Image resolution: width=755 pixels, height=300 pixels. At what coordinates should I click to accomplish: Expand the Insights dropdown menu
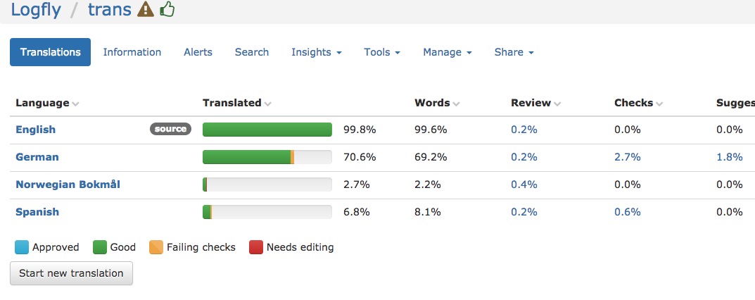[x=317, y=52]
